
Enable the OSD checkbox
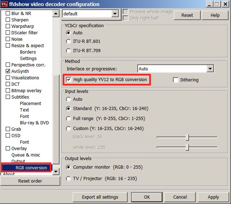pyautogui.click(x=7, y=135)
